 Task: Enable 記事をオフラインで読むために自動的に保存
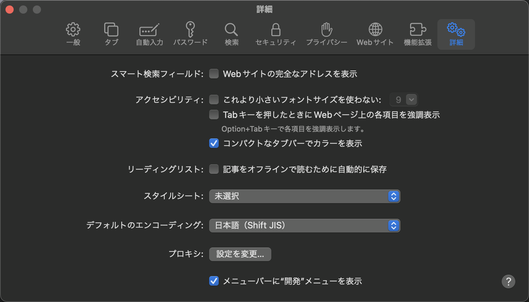(214, 169)
